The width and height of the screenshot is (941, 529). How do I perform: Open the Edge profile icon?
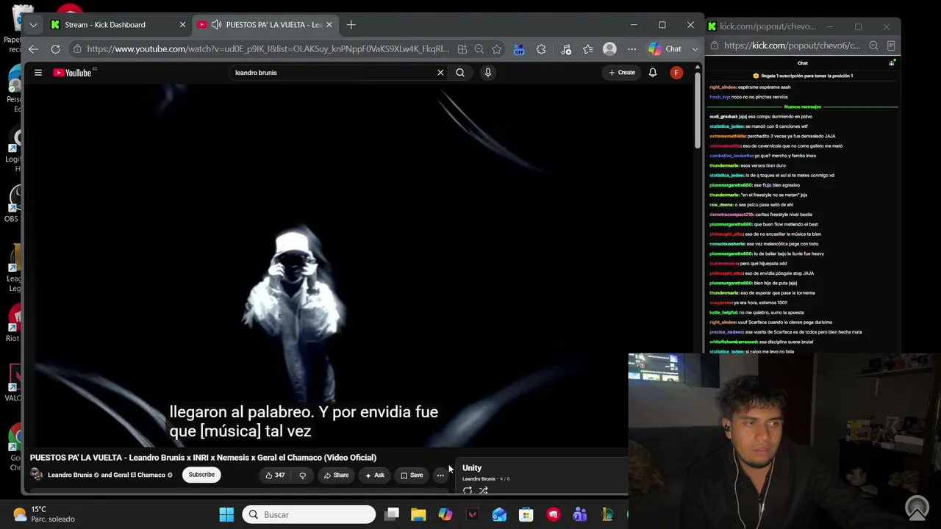pyautogui.click(x=609, y=49)
